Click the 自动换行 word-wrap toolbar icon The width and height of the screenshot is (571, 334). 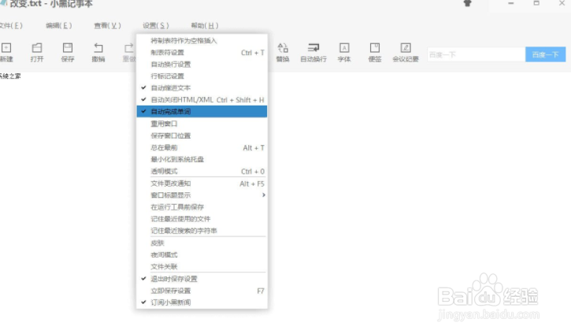click(313, 52)
